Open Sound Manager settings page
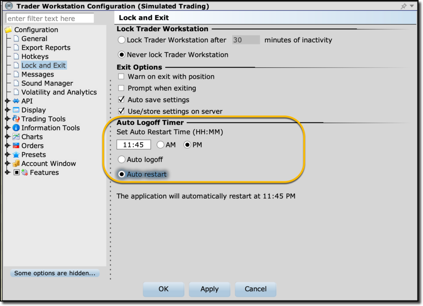This screenshot has width=423, height=306. pos(47,83)
